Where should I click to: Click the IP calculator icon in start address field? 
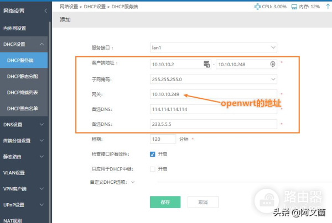[x=206, y=64]
